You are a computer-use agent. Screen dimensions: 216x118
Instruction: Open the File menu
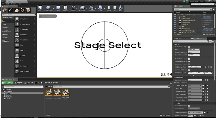pyautogui.click(x=3, y=4)
